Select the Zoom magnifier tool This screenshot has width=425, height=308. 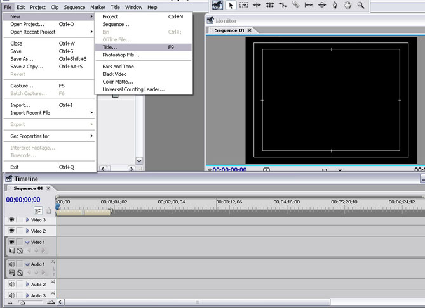[x=361, y=5]
